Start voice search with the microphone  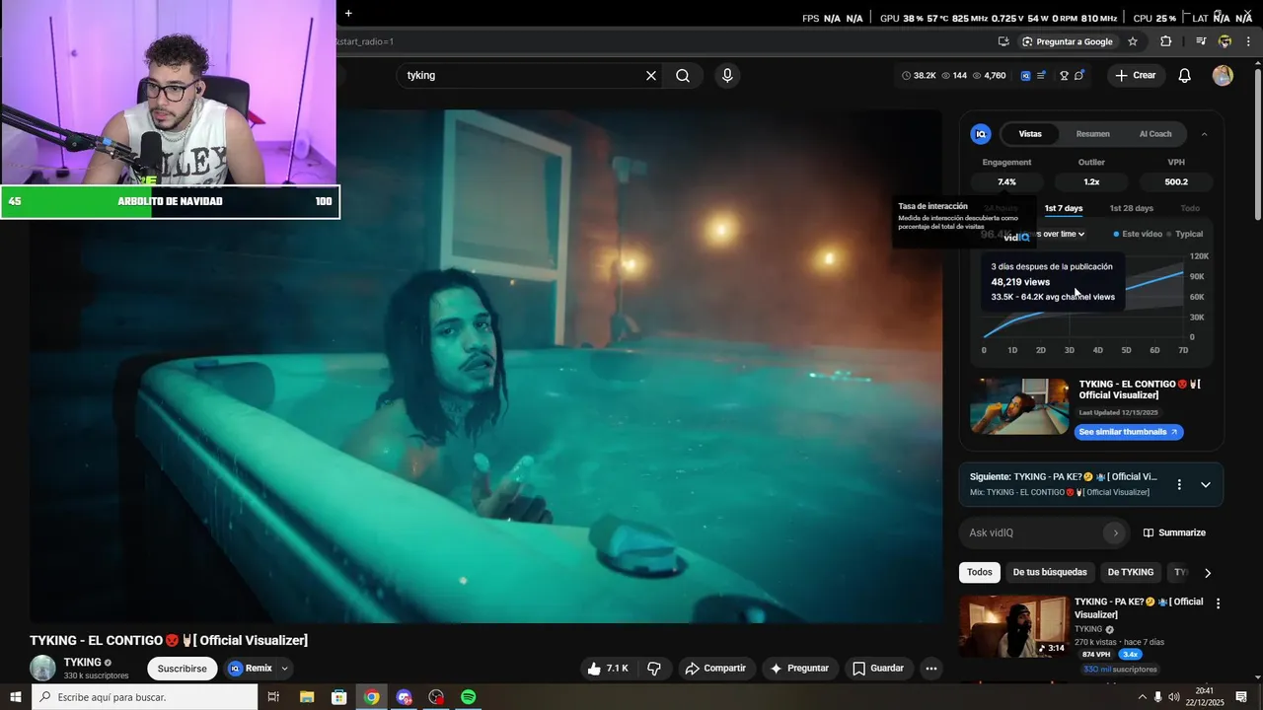[x=727, y=76]
